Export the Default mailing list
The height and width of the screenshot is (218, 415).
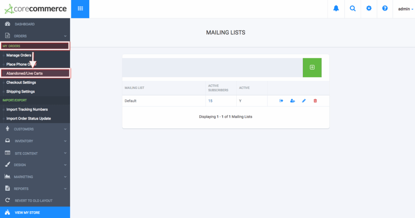(x=281, y=101)
